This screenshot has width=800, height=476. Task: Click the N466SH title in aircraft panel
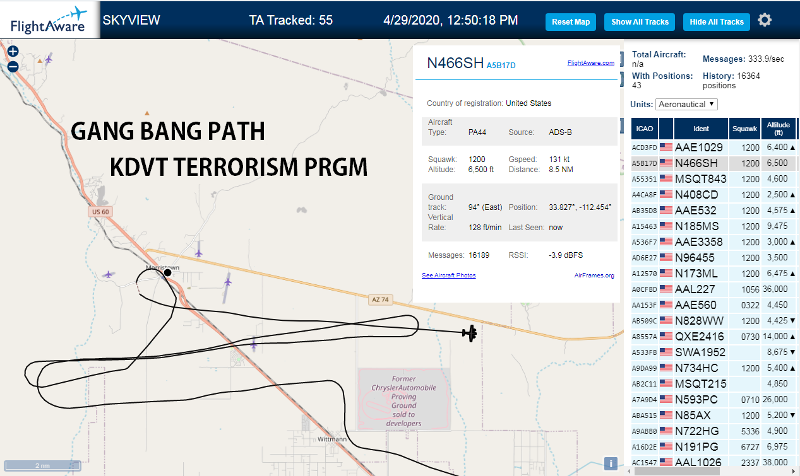(455, 63)
